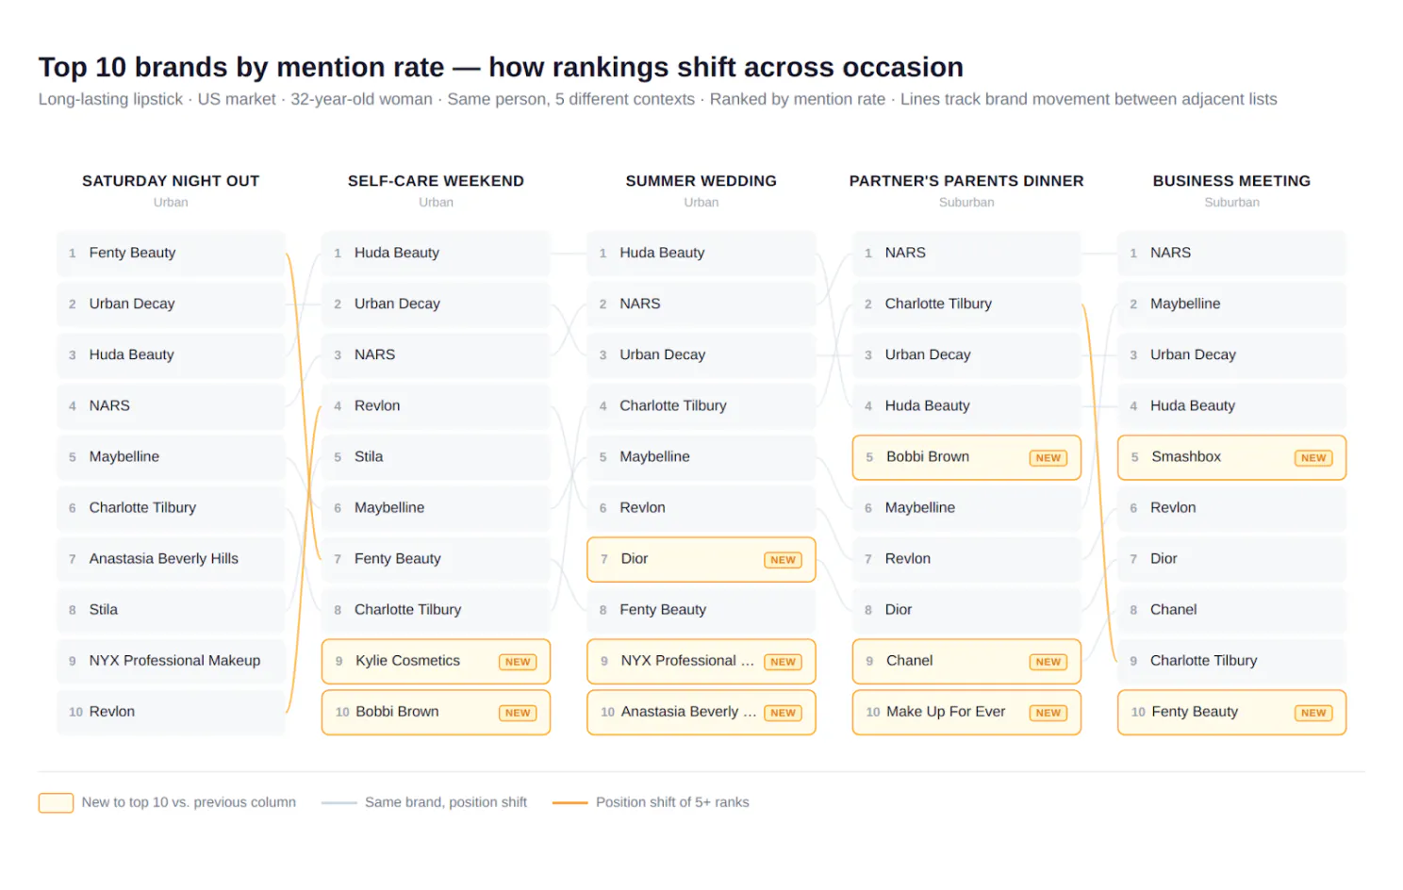Viewport: 1403px width, 890px height.
Task: Click the orange 'New to top 10' legend box
Action: (56, 802)
